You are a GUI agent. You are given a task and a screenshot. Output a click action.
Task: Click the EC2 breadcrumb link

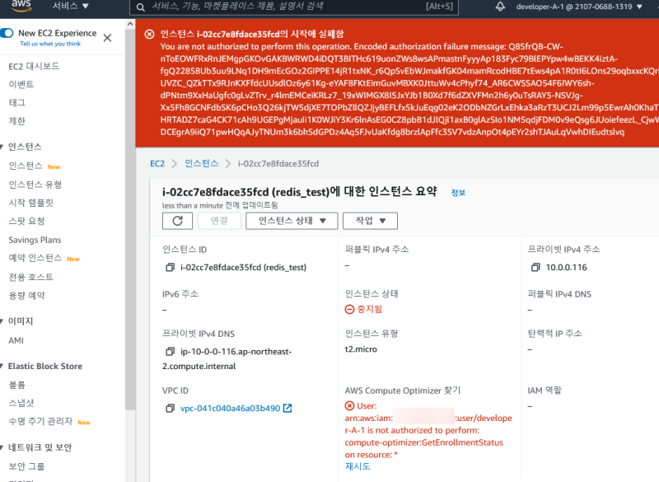pyautogui.click(x=157, y=163)
